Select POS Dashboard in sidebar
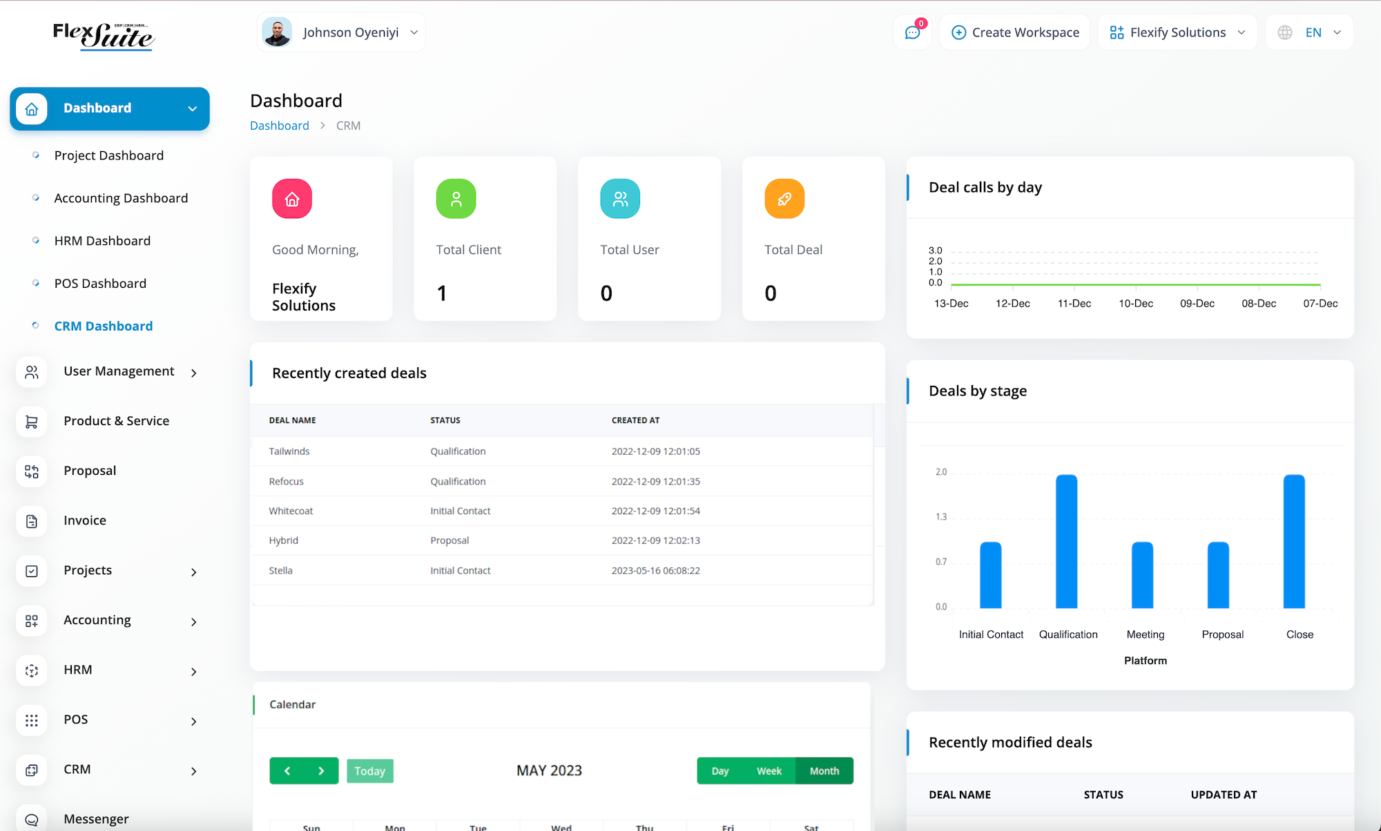 click(x=100, y=284)
